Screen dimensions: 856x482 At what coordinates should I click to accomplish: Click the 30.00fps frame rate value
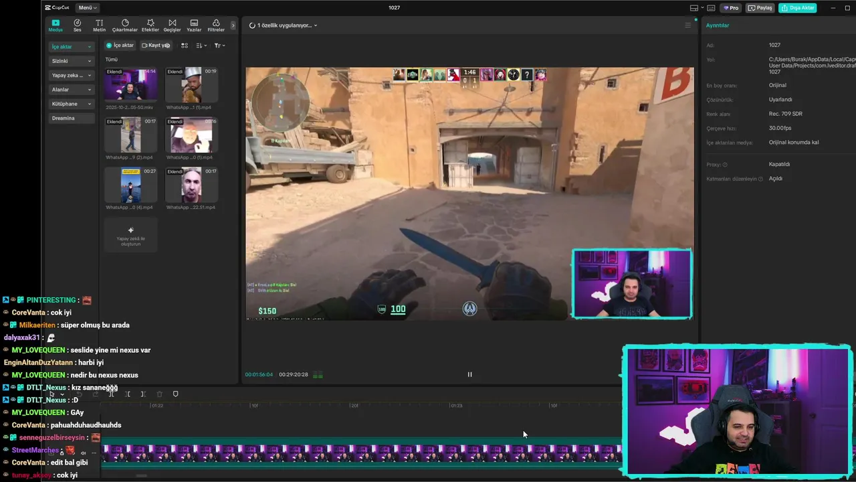[780, 128]
